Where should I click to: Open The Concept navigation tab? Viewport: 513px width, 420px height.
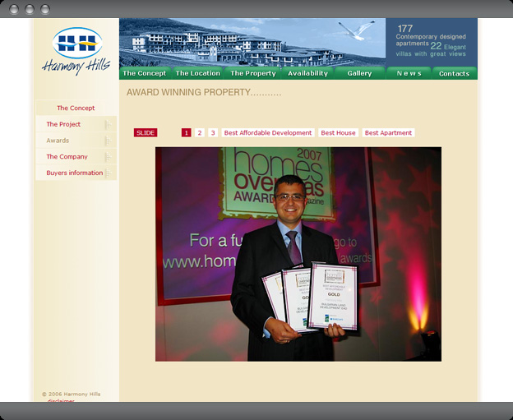pos(145,73)
